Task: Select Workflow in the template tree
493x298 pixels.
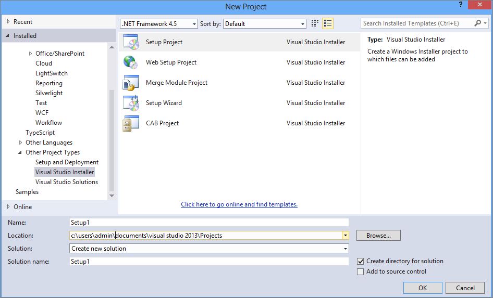Action: coord(49,123)
